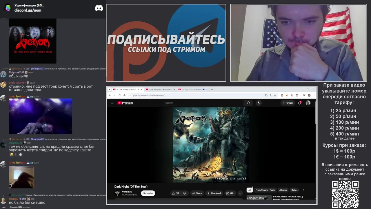Image resolution: width=371 pixels, height=209 pixels.
Task: Reload the YouTube page
Action: pos(119,95)
